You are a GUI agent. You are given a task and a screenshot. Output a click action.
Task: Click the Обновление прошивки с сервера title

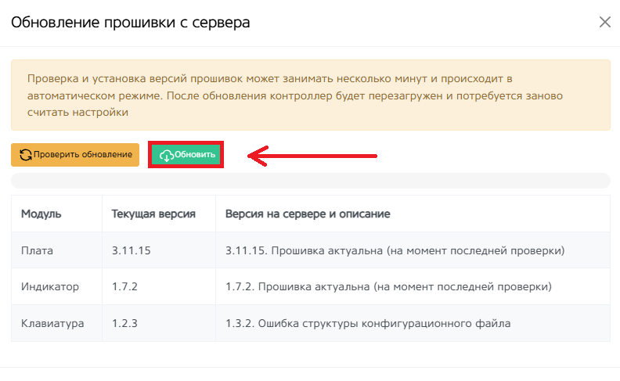(131, 23)
